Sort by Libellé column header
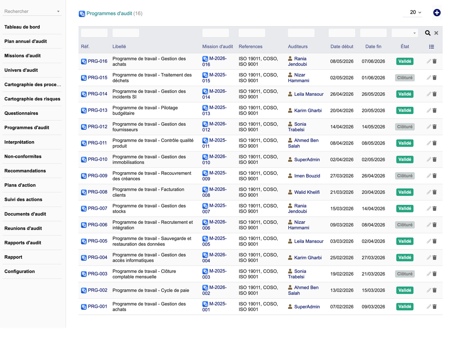Screen dimensions: 454x340 pos(119,47)
